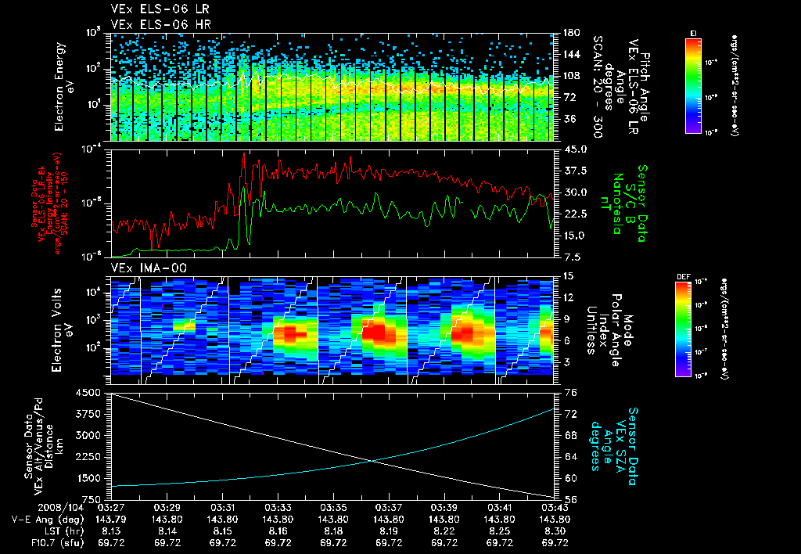Click the time tick label '03:29'
This screenshot has height=554, width=801.
coord(167,508)
